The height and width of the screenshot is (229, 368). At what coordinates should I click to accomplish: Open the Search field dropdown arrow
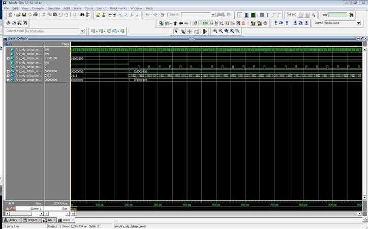click(x=213, y=15)
